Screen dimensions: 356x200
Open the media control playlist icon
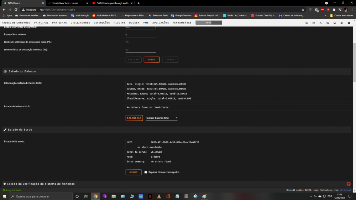click(340, 10)
